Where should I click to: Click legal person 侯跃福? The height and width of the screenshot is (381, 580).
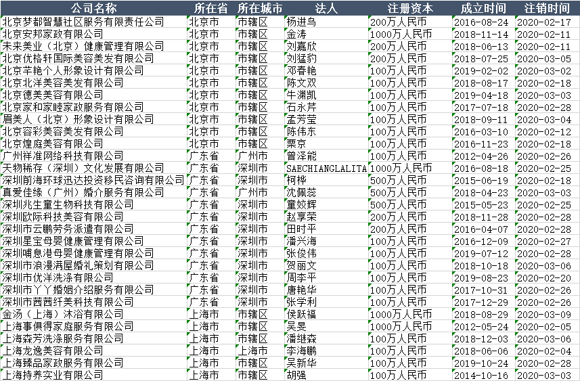click(326, 315)
